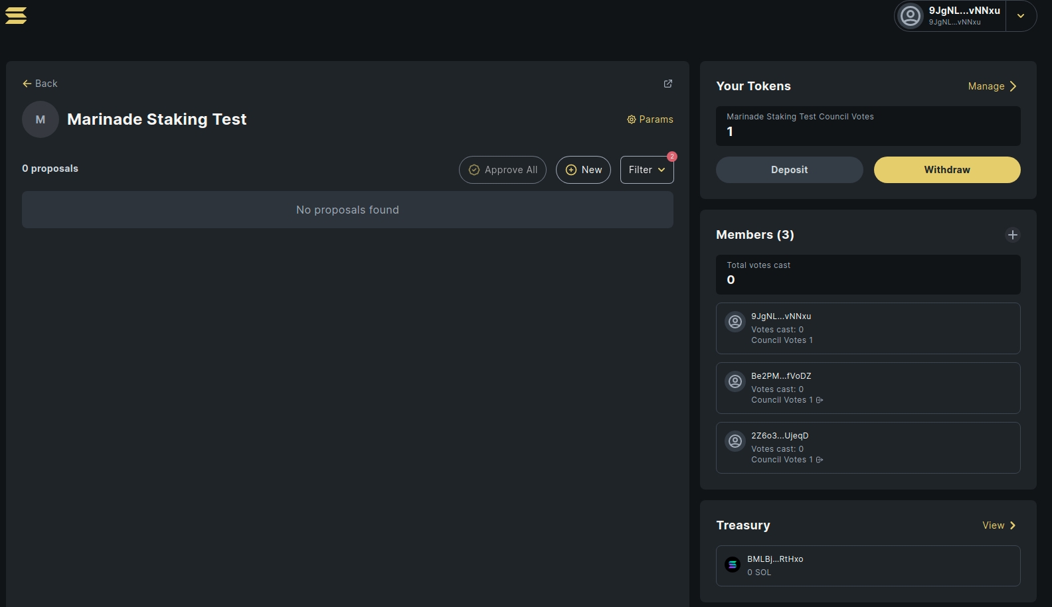Click the icon next to 2Z6o3...UjeqD council votes

tap(820, 460)
